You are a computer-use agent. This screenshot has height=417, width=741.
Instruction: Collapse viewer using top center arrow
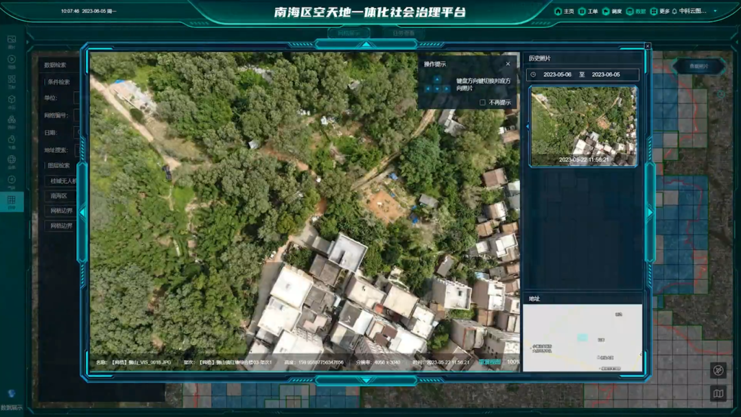click(x=366, y=45)
